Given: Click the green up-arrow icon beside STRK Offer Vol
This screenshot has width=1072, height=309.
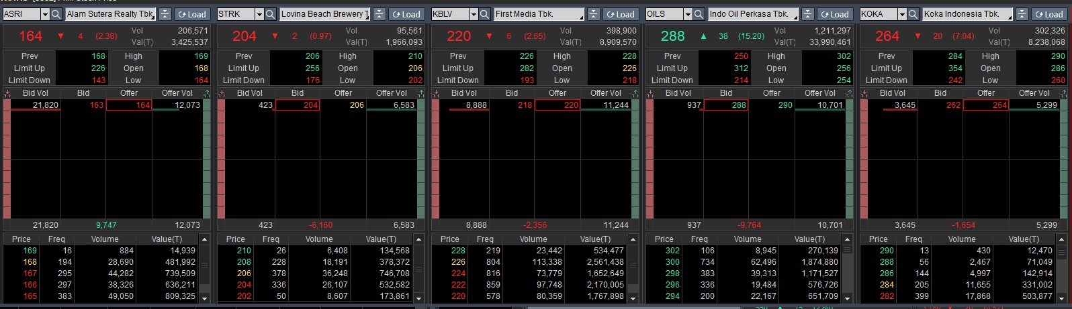Looking at the screenshot, I should (x=421, y=93).
